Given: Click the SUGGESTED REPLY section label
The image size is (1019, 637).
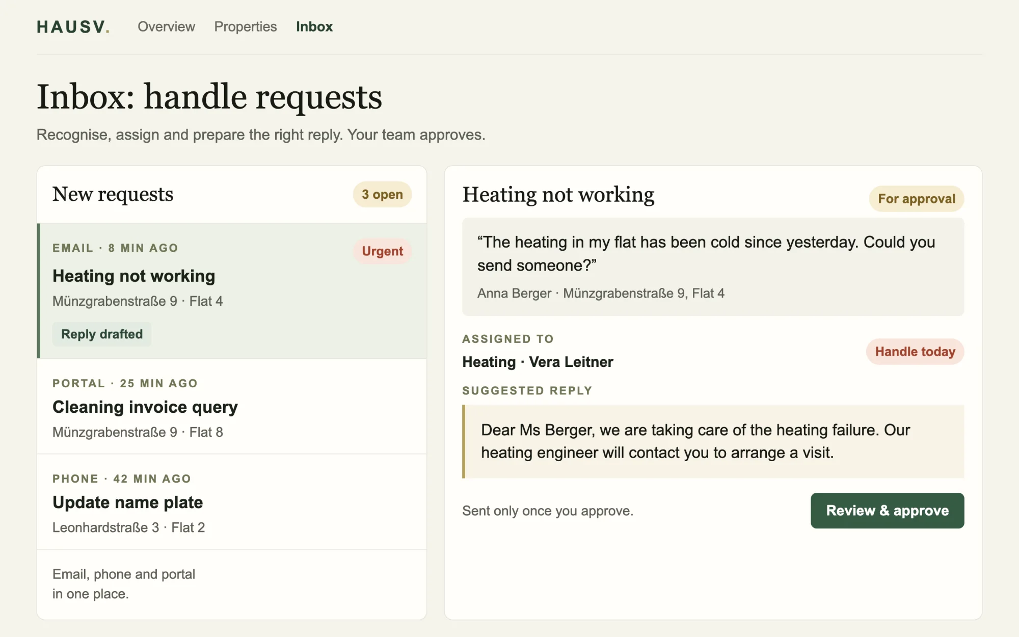Looking at the screenshot, I should 527,390.
